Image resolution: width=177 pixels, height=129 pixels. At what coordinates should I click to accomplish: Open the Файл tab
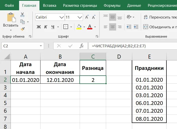click(x=9, y=6)
